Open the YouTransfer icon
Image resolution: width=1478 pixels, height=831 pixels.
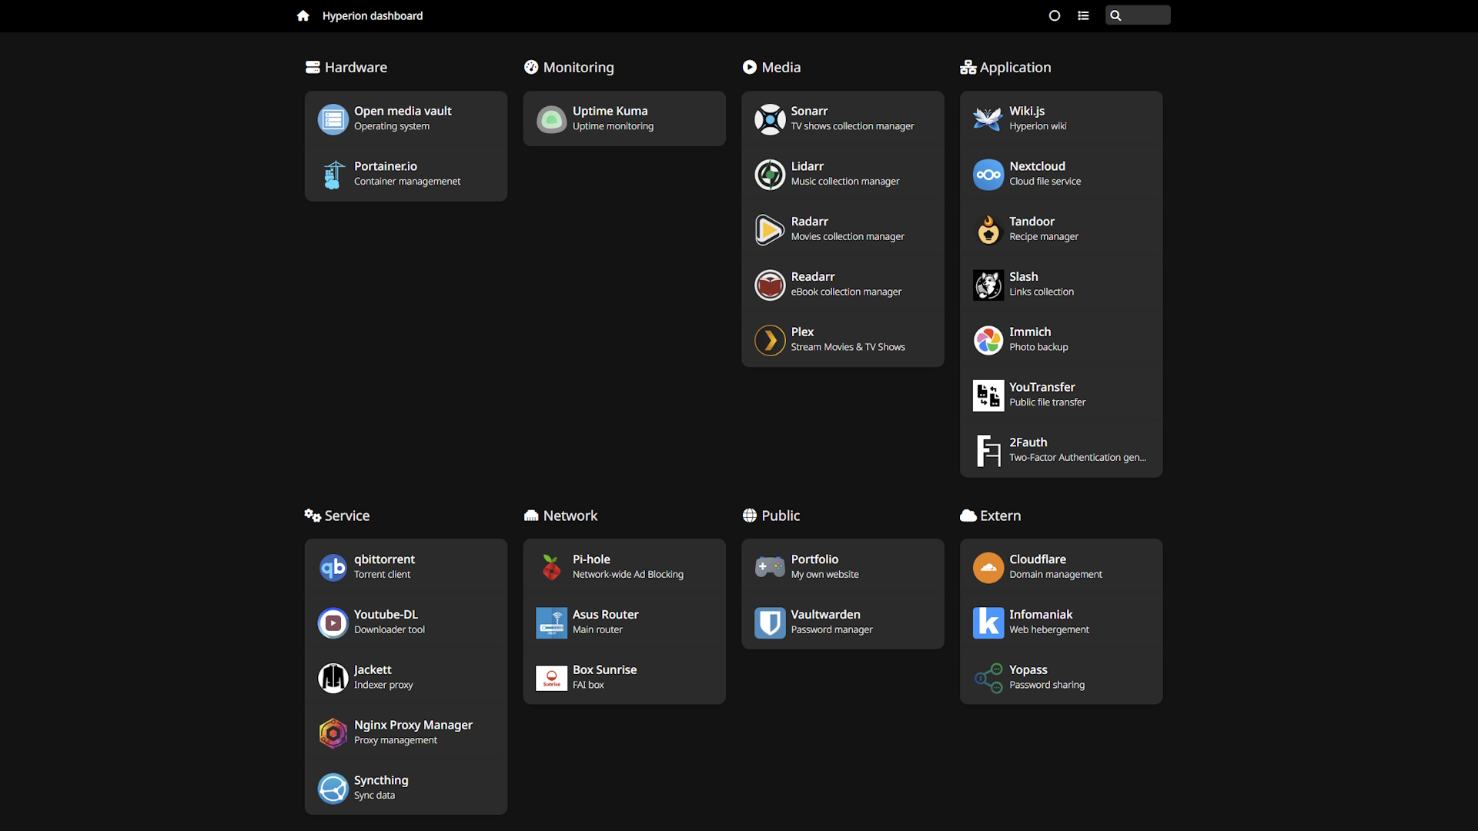[988, 395]
